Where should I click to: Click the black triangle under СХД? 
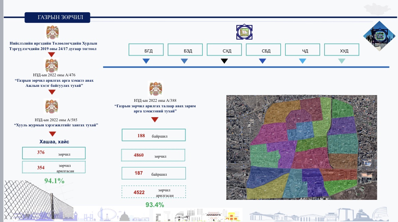point(224,61)
